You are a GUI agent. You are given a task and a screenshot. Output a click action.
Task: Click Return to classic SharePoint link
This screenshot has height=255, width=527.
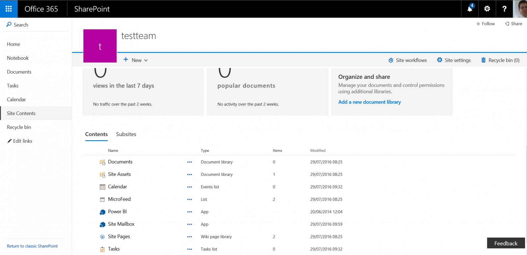click(32, 246)
